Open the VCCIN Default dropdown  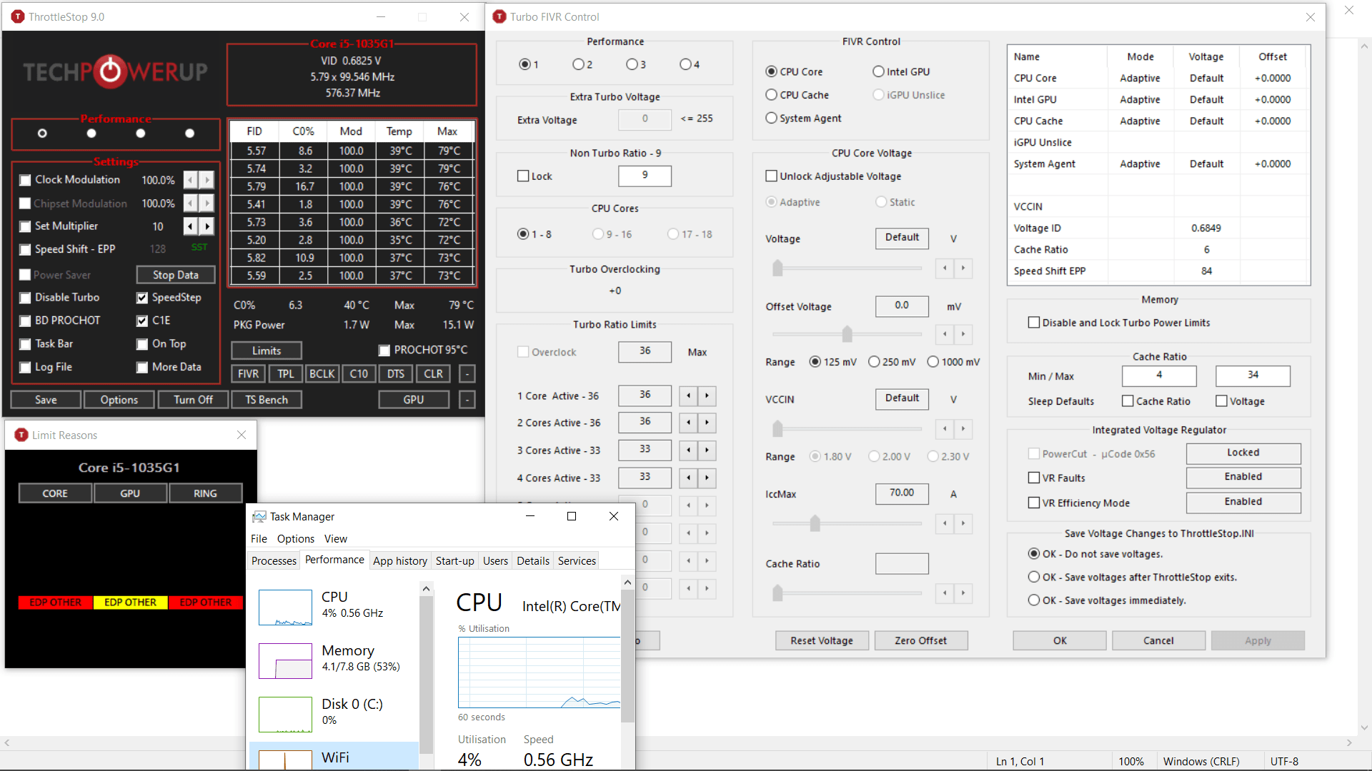[x=902, y=399]
